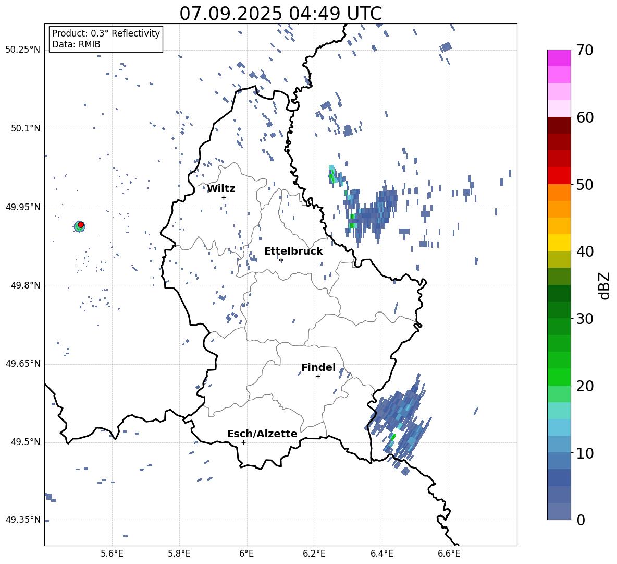
Task: Click the 49.8°N latitude label
Action: (26, 285)
